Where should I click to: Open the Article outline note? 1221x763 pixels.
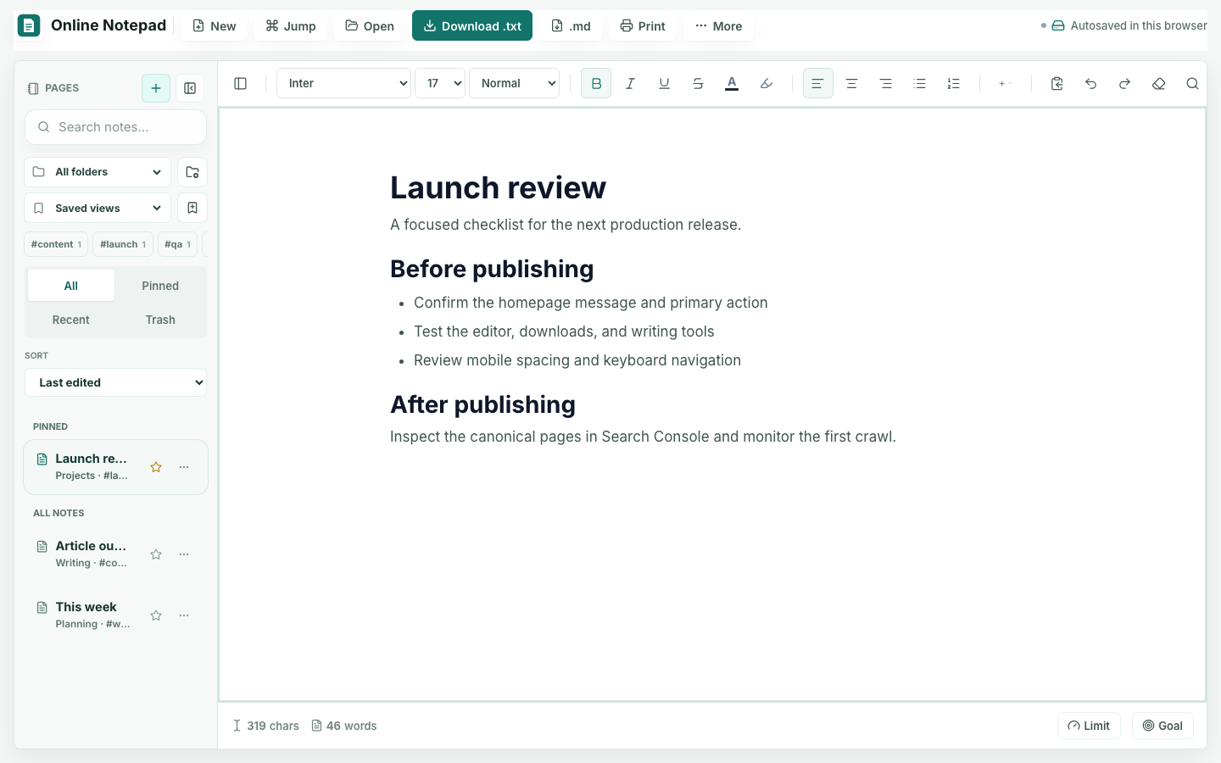point(115,554)
